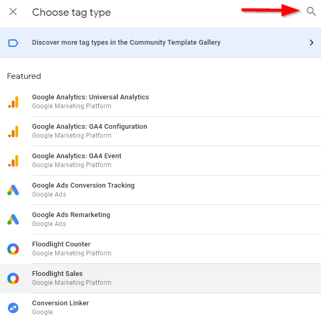Expand Community Template Gallery chevron
The width and height of the screenshot is (321, 319).
click(312, 43)
